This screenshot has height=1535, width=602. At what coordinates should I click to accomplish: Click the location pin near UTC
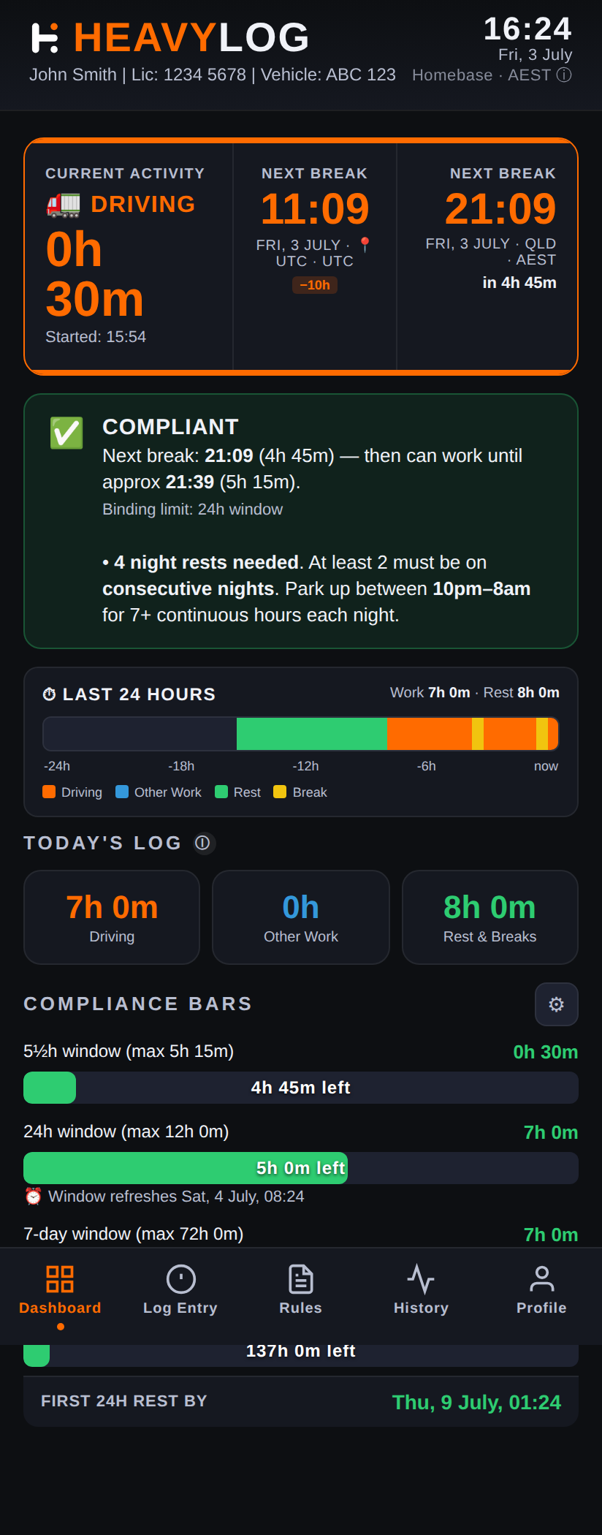pos(365,245)
